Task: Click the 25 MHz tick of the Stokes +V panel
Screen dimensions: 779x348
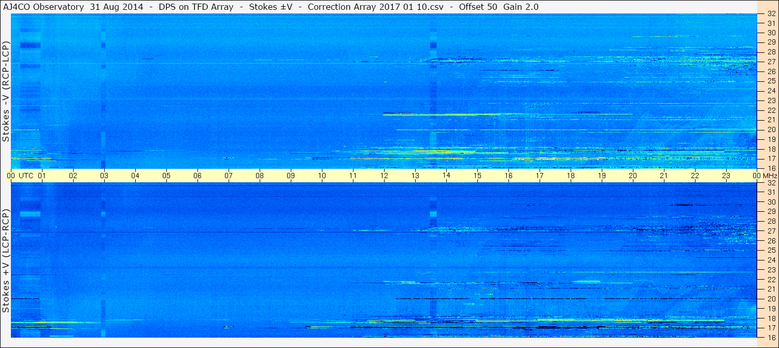Action: pyautogui.click(x=771, y=251)
